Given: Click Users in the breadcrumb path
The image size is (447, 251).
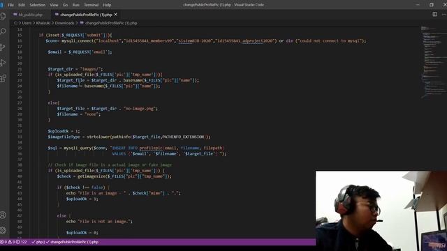Looking at the screenshot, I should pyautogui.click(x=27, y=23).
